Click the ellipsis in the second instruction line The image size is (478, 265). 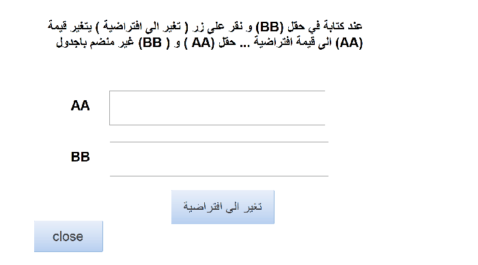(x=244, y=46)
